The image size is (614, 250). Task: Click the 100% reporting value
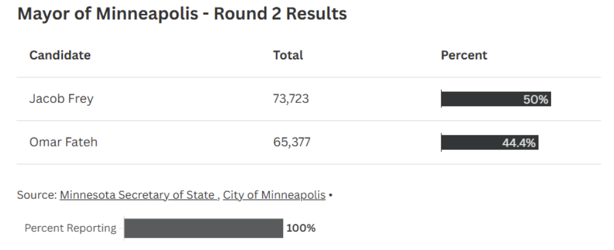coord(301,228)
